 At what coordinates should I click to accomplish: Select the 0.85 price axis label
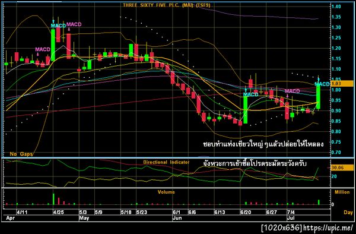[336, 121]
